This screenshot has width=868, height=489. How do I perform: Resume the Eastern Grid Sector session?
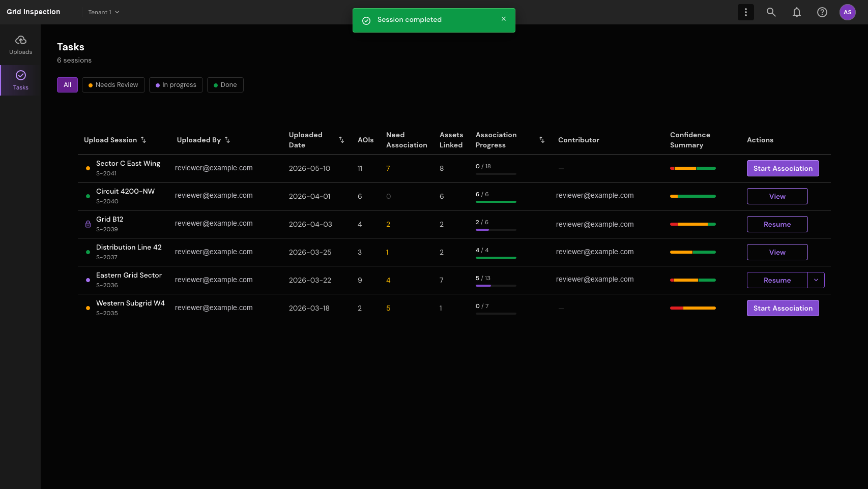[x=777, y=280]
